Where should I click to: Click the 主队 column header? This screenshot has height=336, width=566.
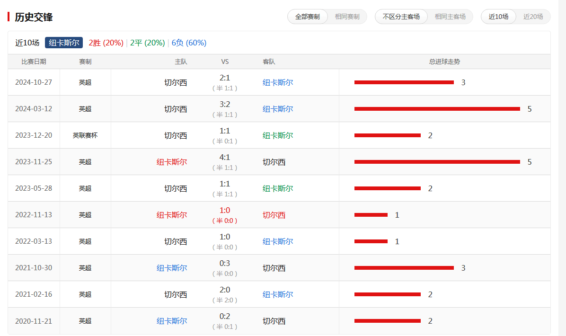(181, 62)
